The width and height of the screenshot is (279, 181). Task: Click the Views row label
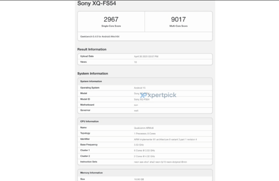coord(83,62)
